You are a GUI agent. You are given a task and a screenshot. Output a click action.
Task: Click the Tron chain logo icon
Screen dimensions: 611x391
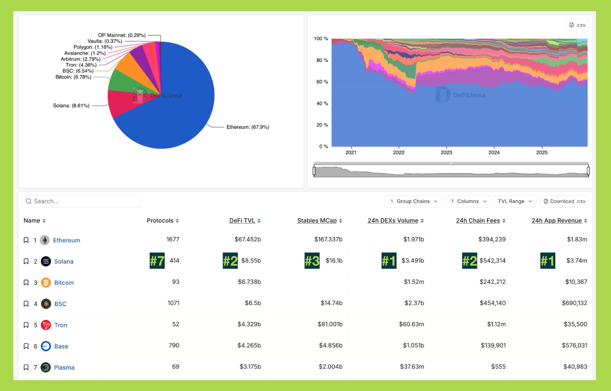[x=46, y=325]
